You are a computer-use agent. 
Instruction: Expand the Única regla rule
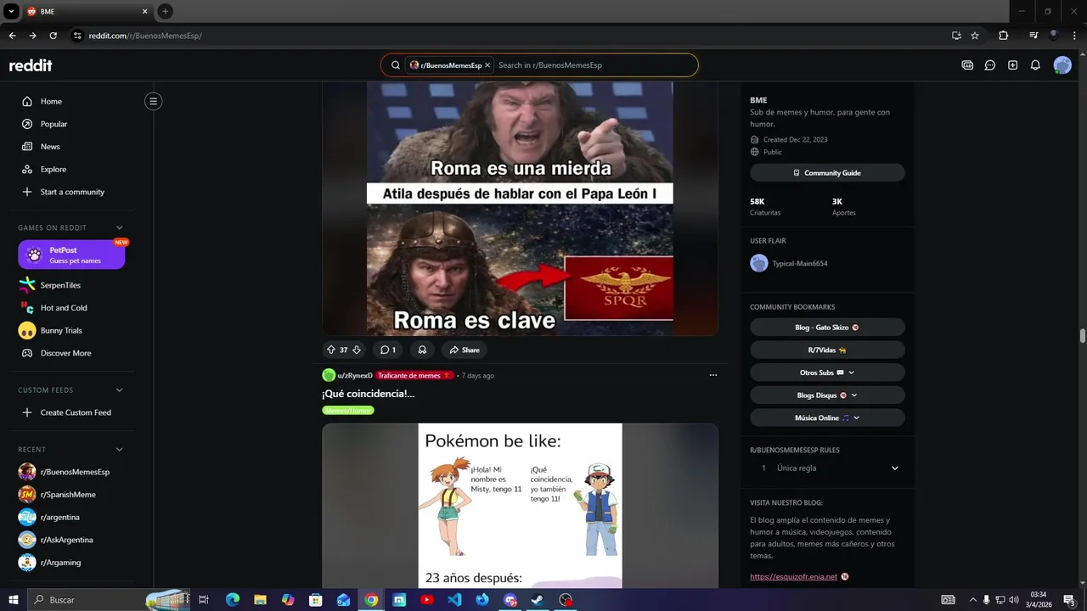(827, 468)
